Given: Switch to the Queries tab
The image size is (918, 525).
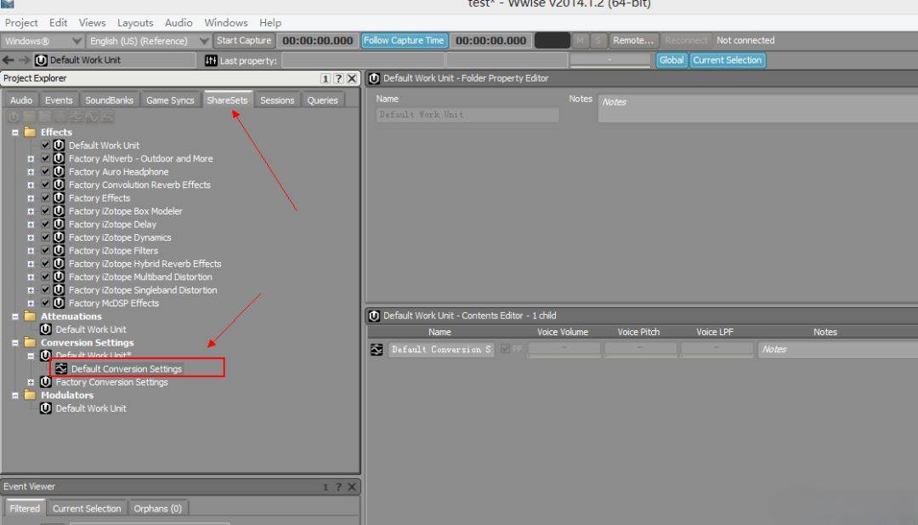Looking at the screenshot, I should coord(323,100).
